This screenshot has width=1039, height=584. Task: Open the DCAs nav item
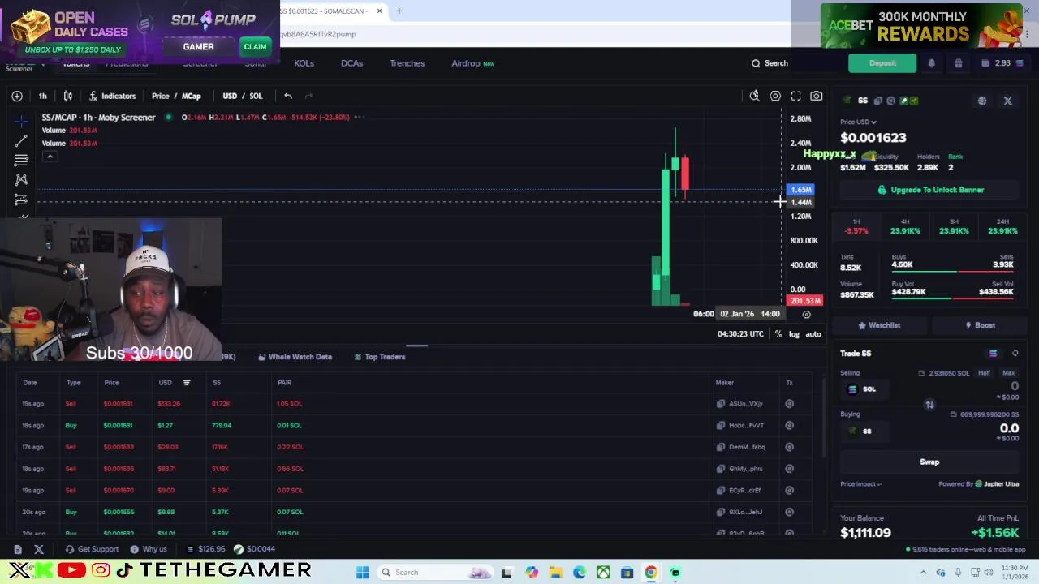[351, 63]
